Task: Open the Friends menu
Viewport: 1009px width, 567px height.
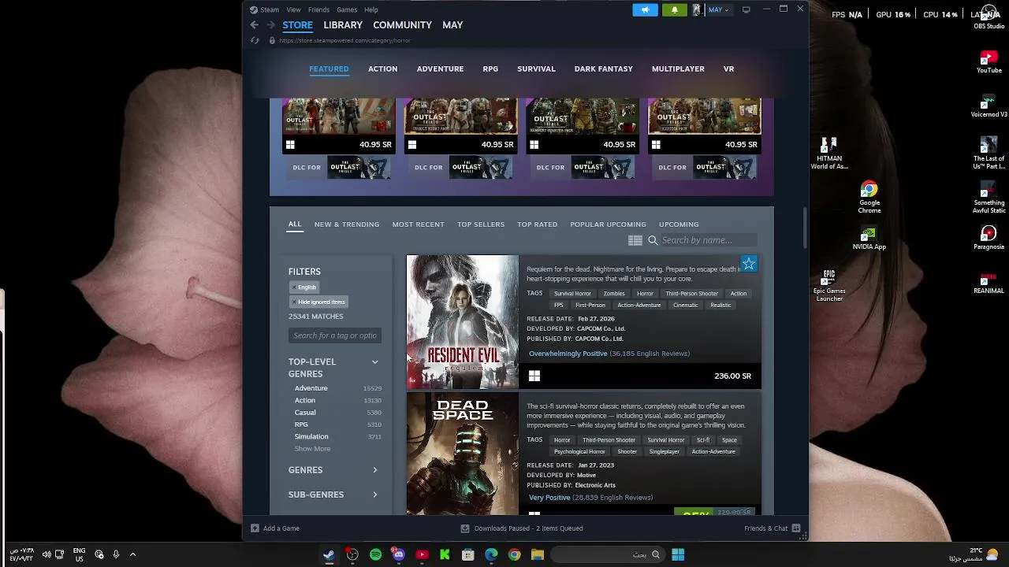Action: [x=318, y=9]
